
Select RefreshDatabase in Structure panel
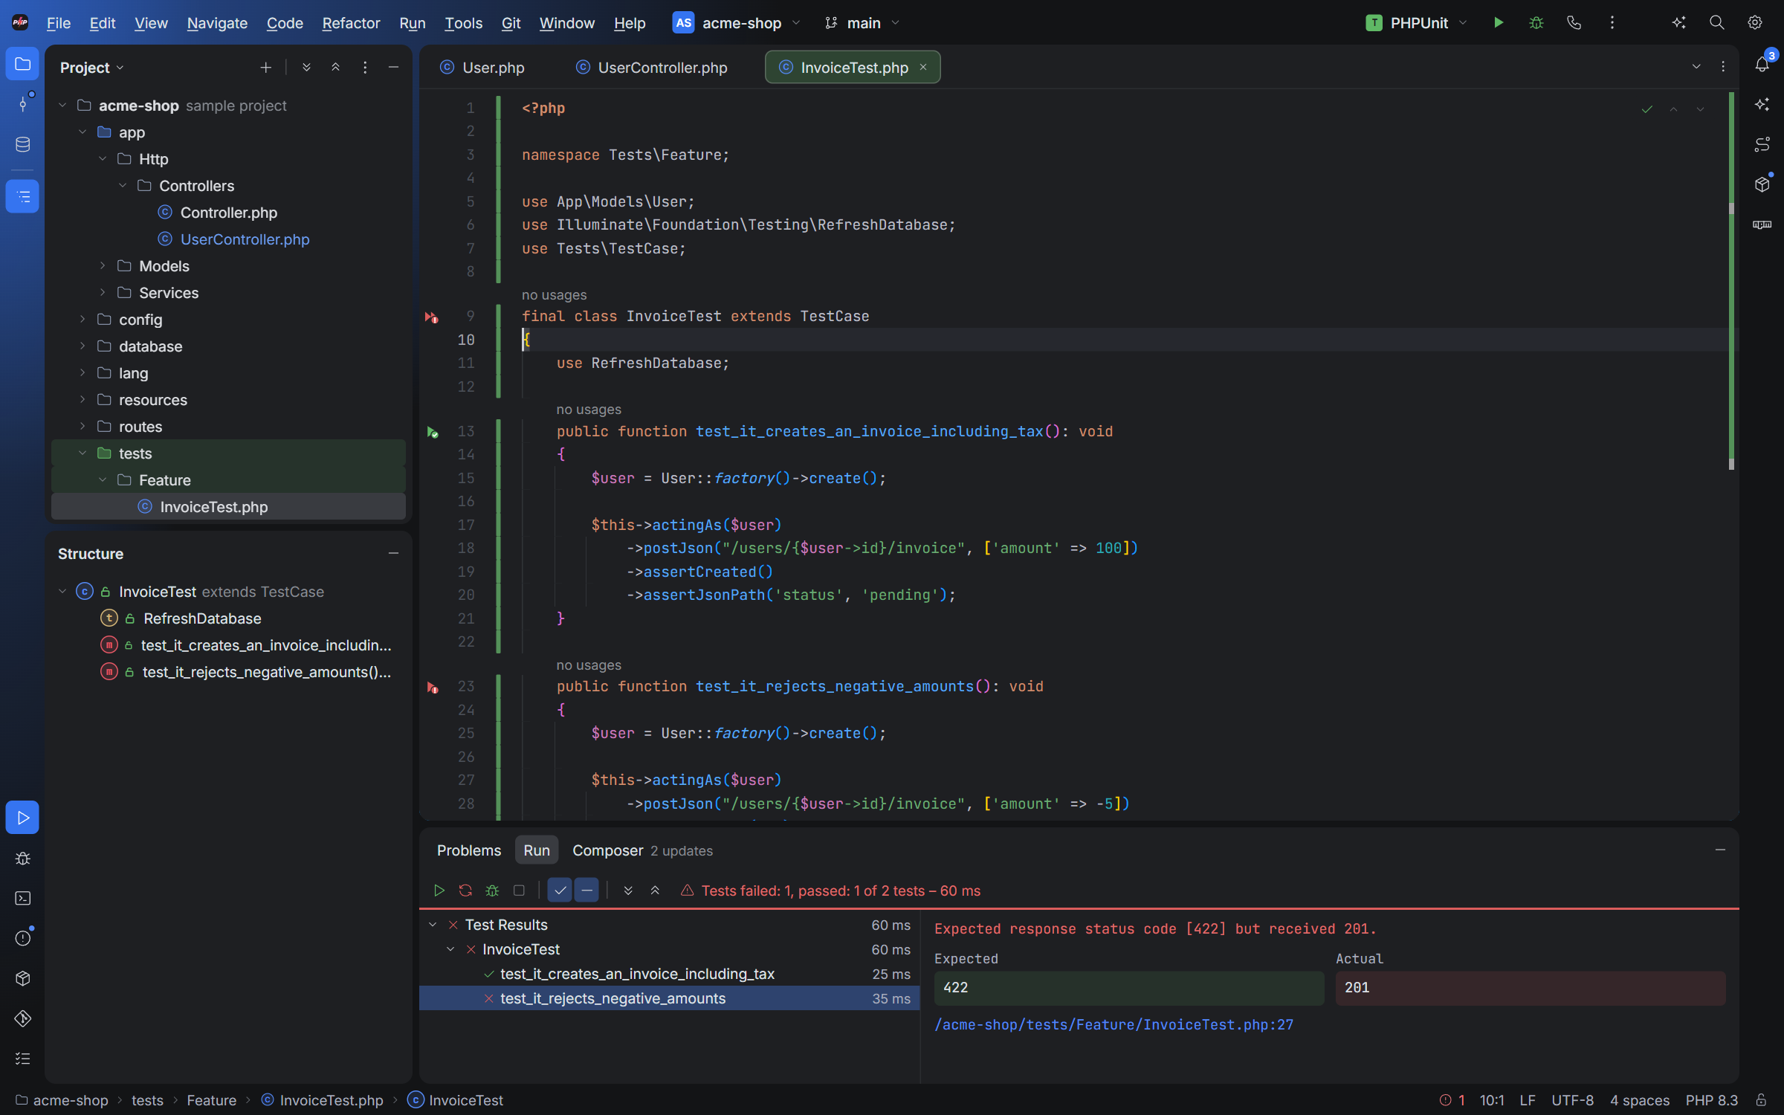point(202,618)
